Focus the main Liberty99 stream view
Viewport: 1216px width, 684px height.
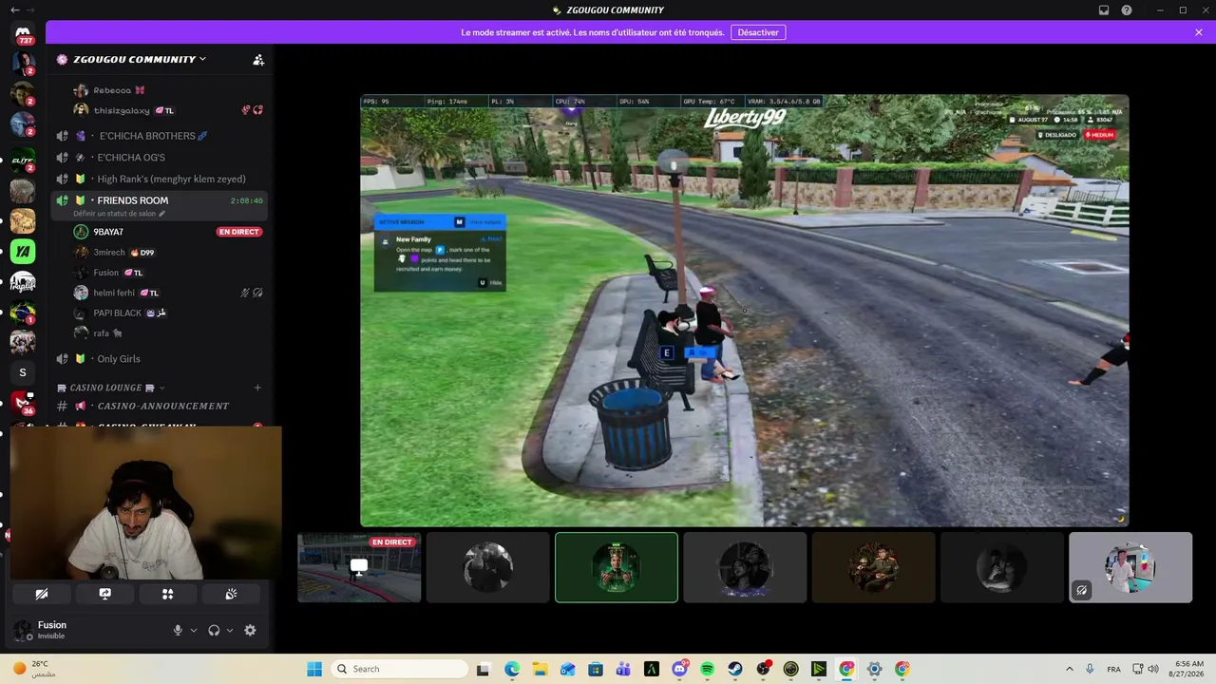pos(745,311)
